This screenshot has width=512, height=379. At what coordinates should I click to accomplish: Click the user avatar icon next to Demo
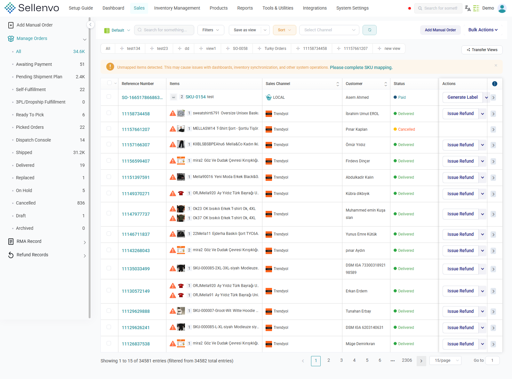pyautogui.click(x=502, y=8)
